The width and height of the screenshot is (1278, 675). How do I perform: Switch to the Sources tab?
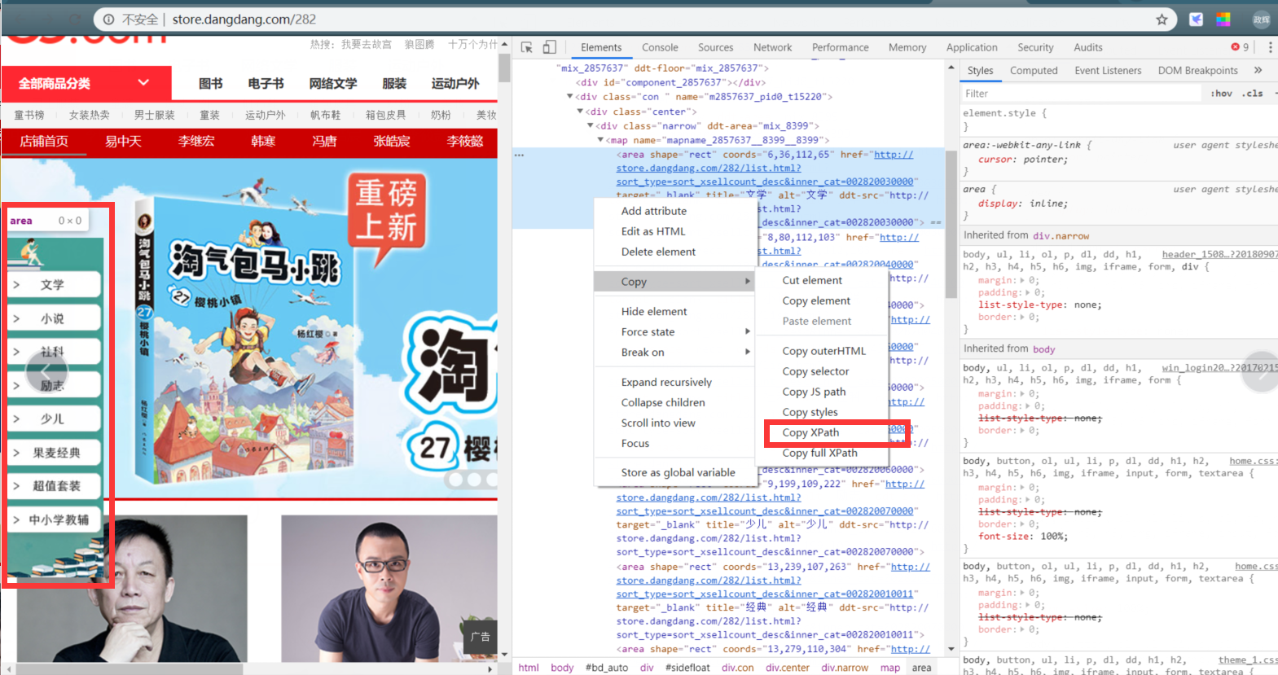[x=715, y=47]
